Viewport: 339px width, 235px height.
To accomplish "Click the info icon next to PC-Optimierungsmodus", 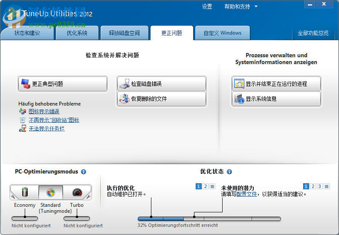I will click(x=84, y=172).
